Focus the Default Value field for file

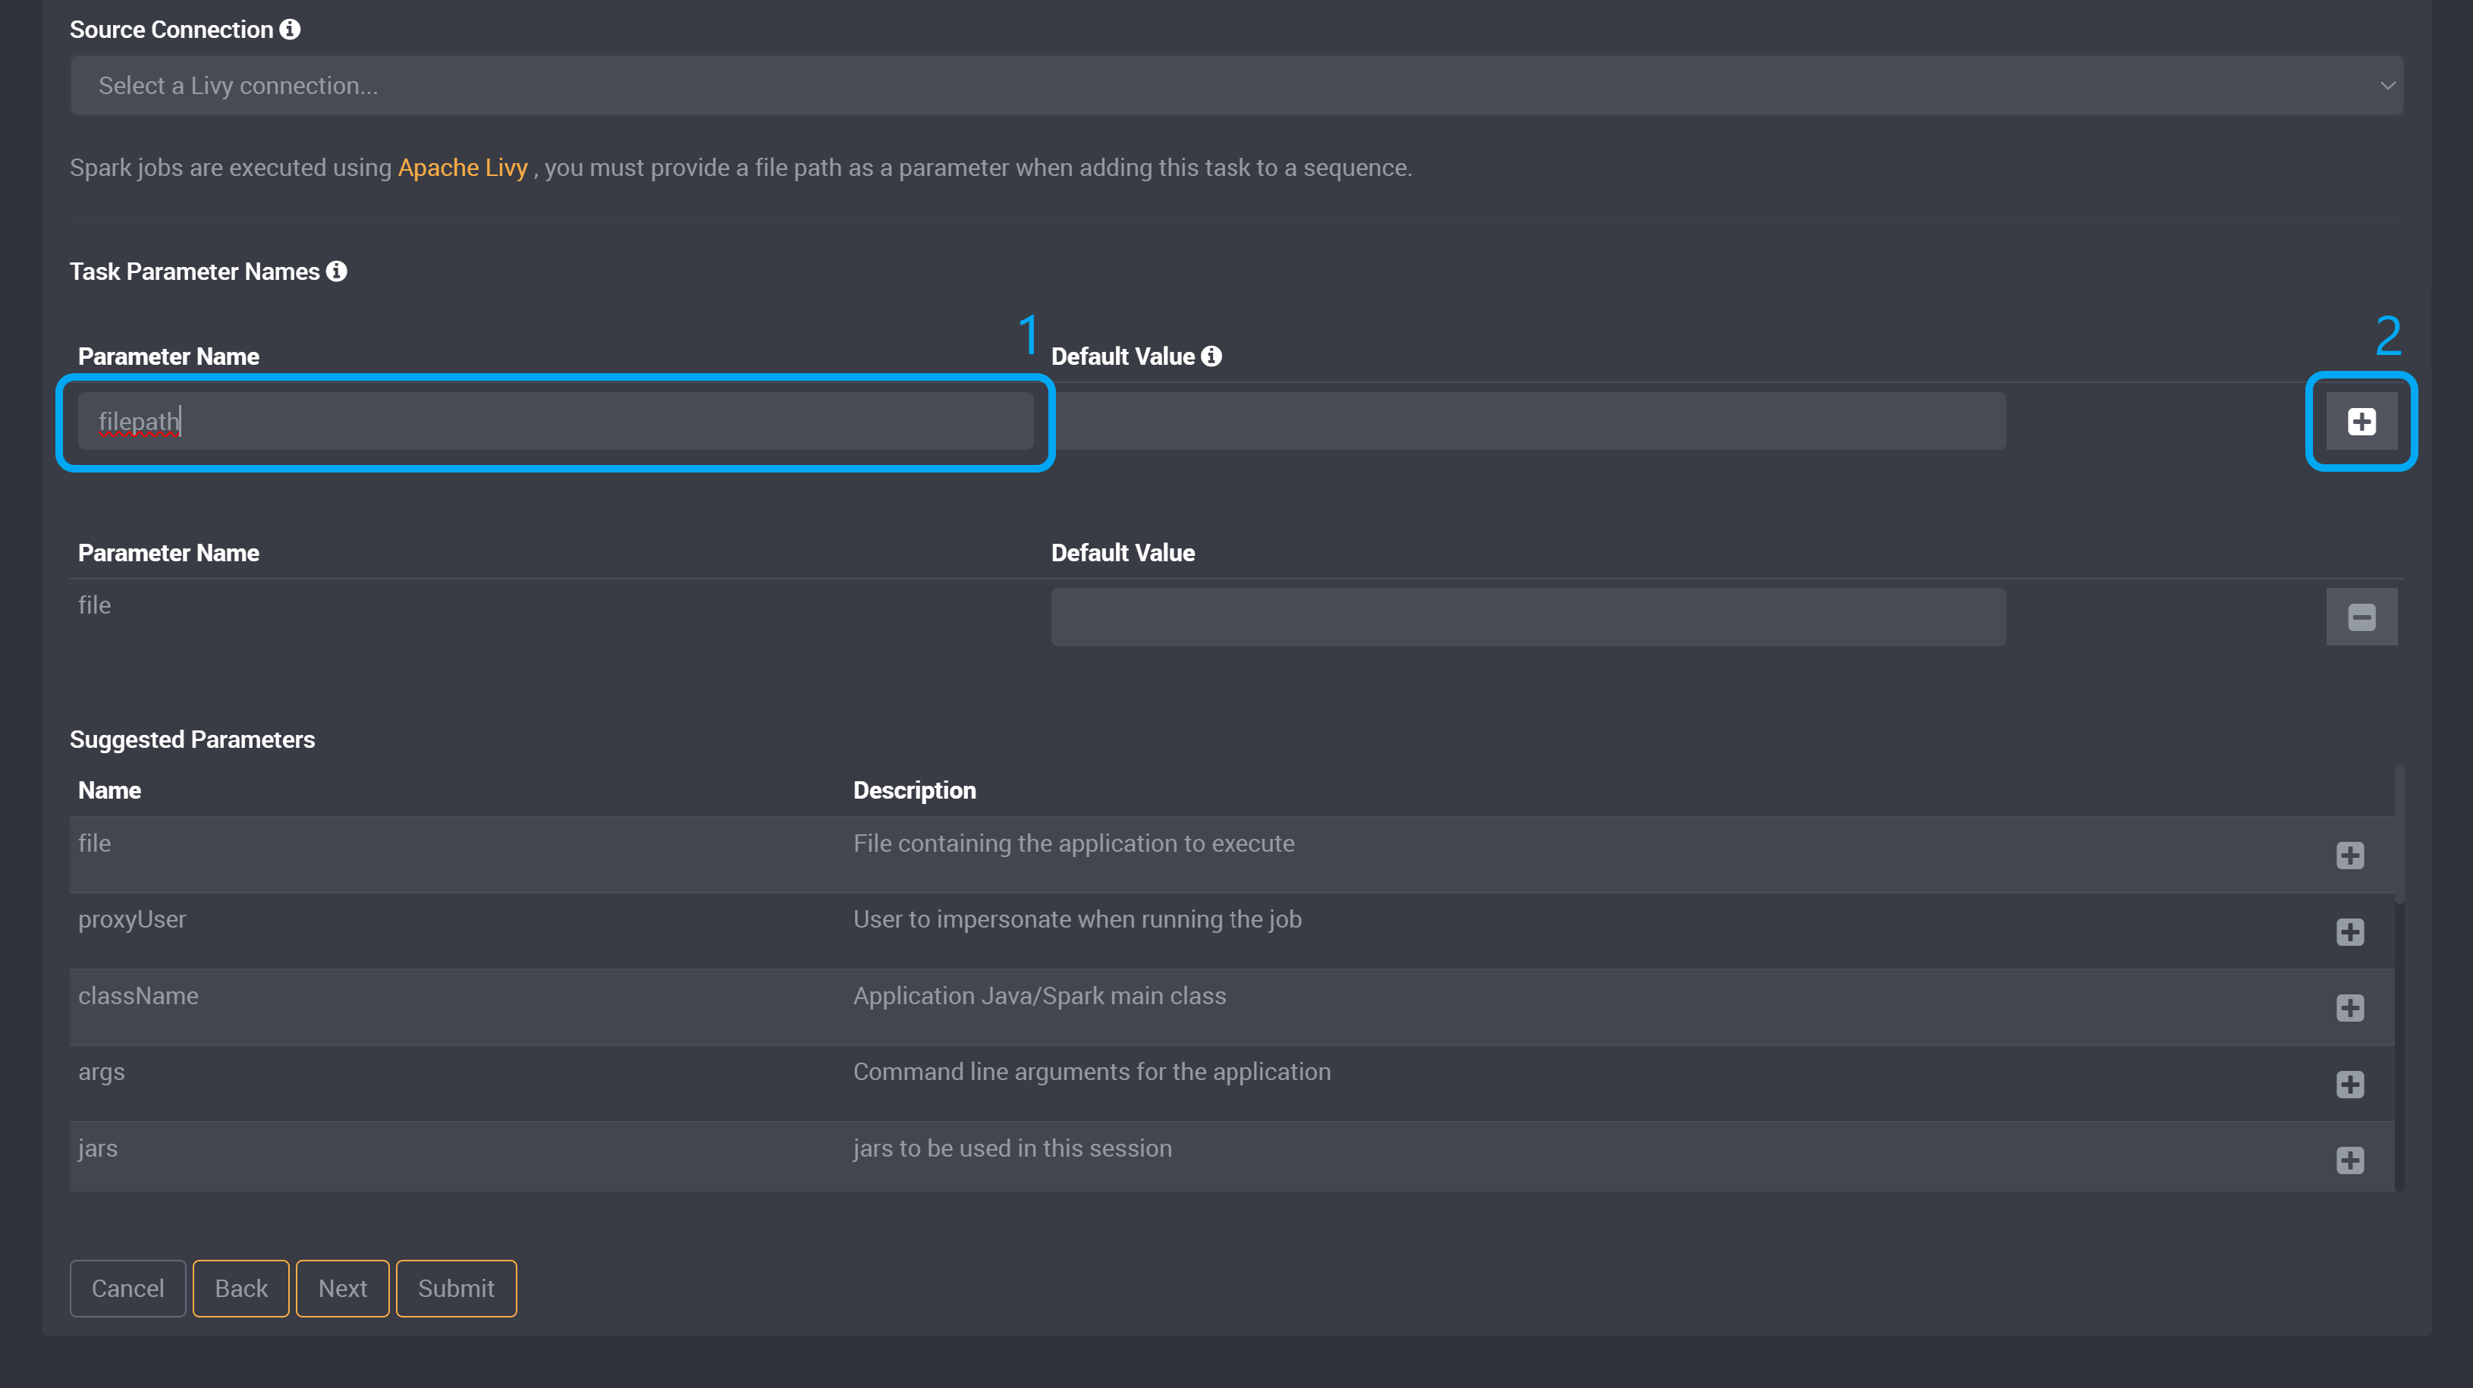click(x=1529, y=617)
